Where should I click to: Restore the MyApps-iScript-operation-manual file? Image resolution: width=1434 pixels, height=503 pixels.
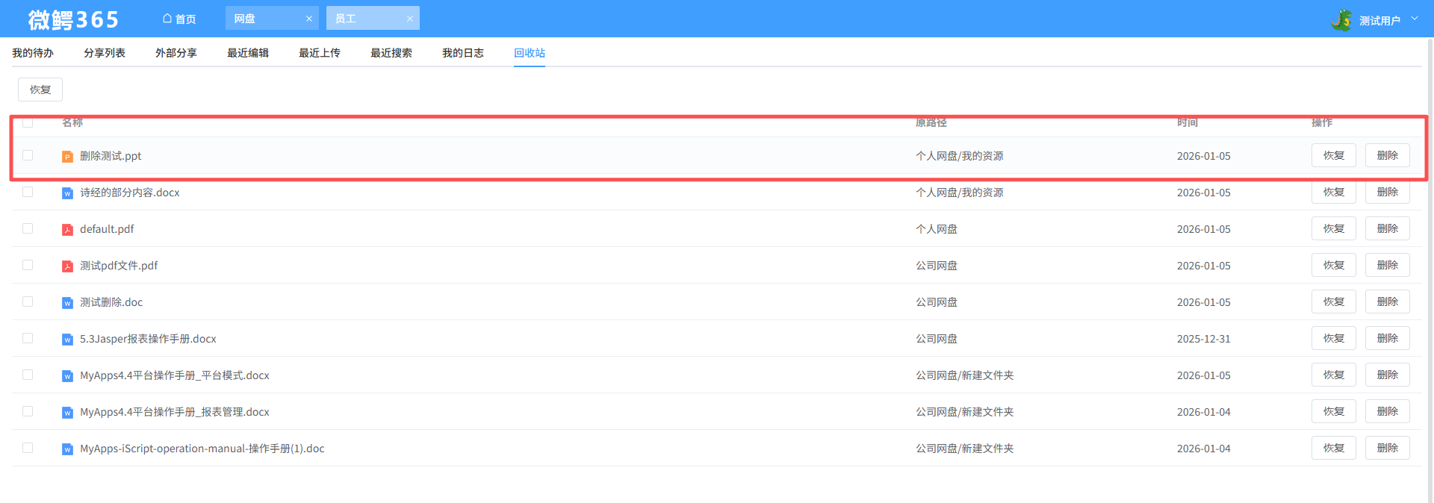[1334, 448]
